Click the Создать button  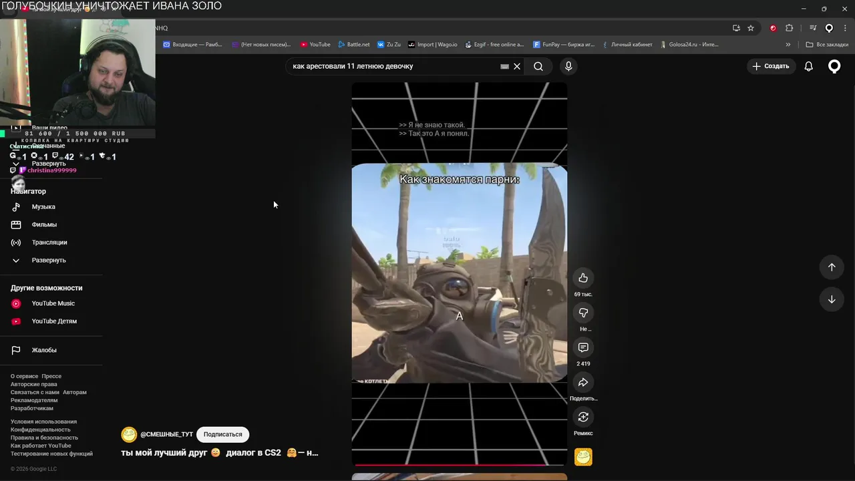(x=771, y=66)
